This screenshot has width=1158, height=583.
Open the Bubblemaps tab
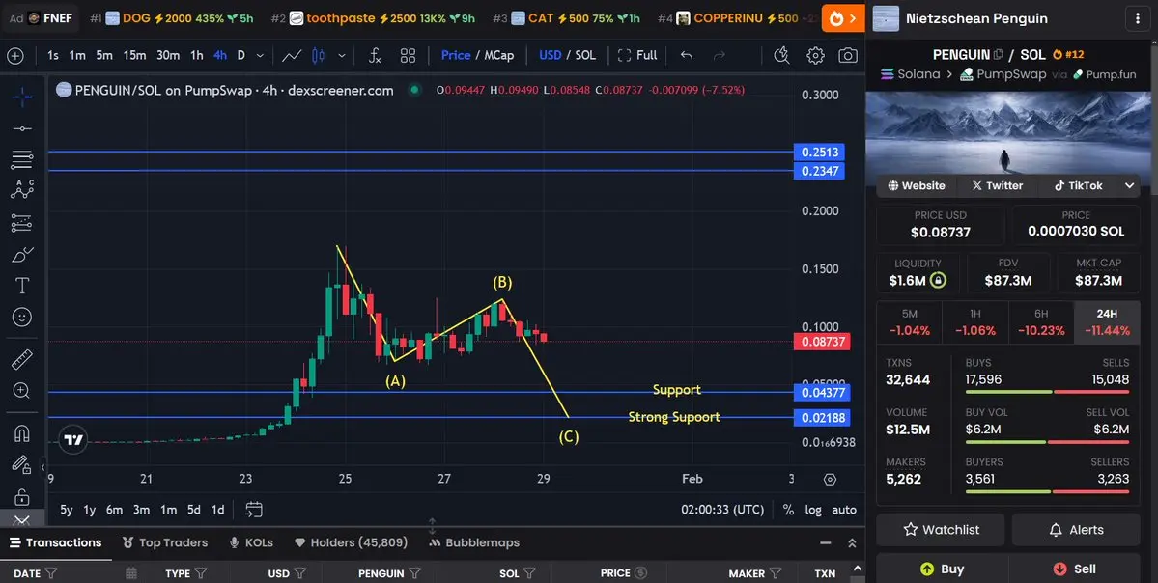pyautogui.click(x=474, y=543)
